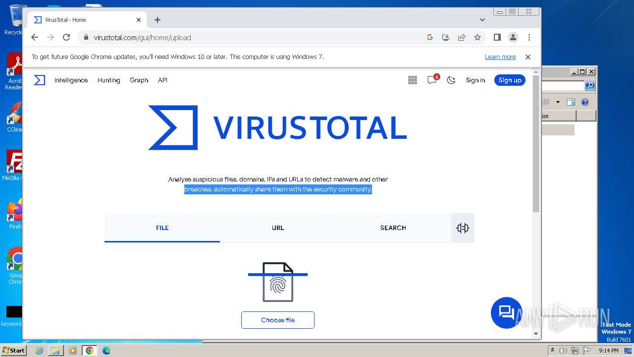Click the browser back arrow
634x357 pixels.
(x=34, y=37)
